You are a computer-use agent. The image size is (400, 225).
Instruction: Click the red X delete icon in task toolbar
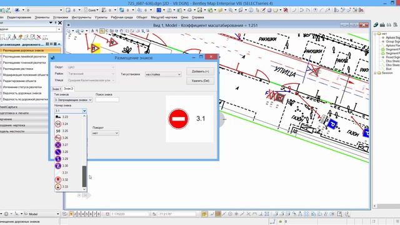pos(39,37)
